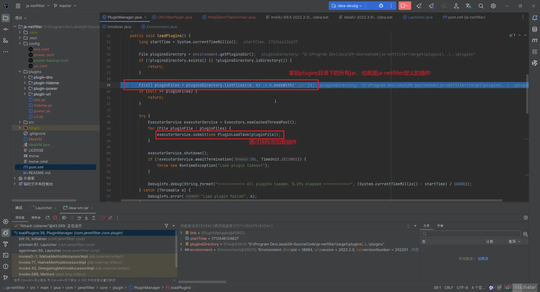Open the 项目 view dropdown
Viewport: 540px width, 292px height.
(x=21, y=18)
